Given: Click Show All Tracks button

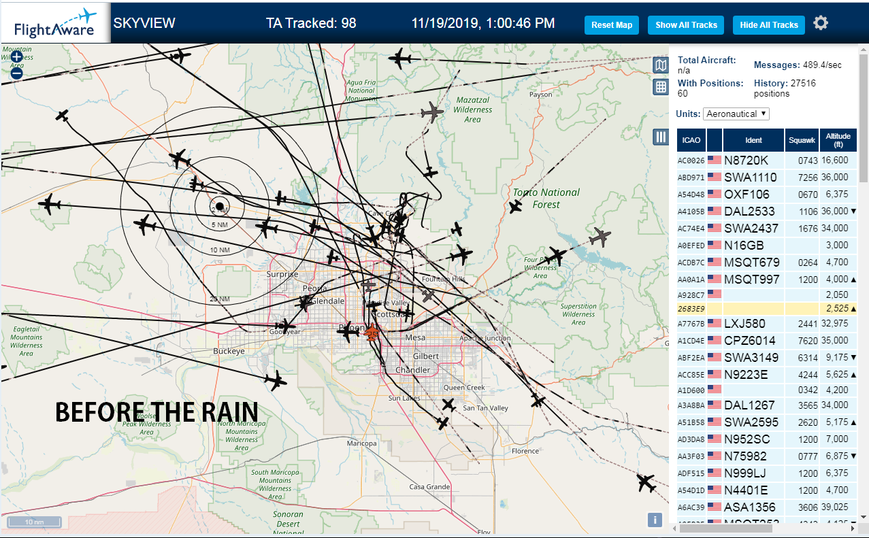Looking at the screenshot, I should (686, 25).
